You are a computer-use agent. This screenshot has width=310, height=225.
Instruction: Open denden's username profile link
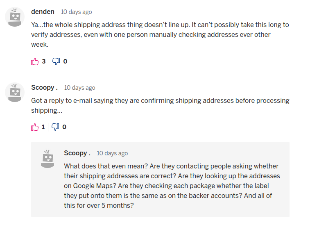coord(43,11)
